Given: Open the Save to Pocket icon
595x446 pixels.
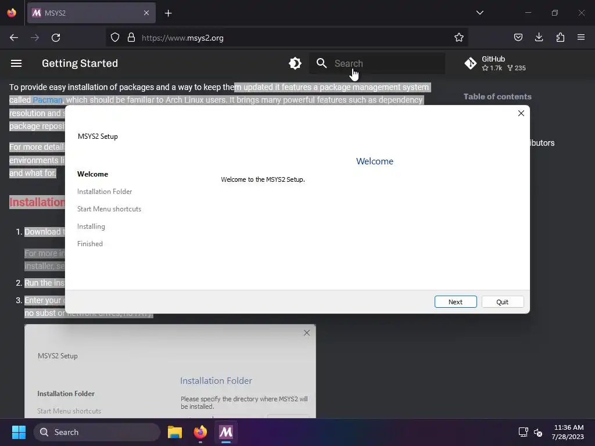Looking at the screenshot, I should [518, 37].
